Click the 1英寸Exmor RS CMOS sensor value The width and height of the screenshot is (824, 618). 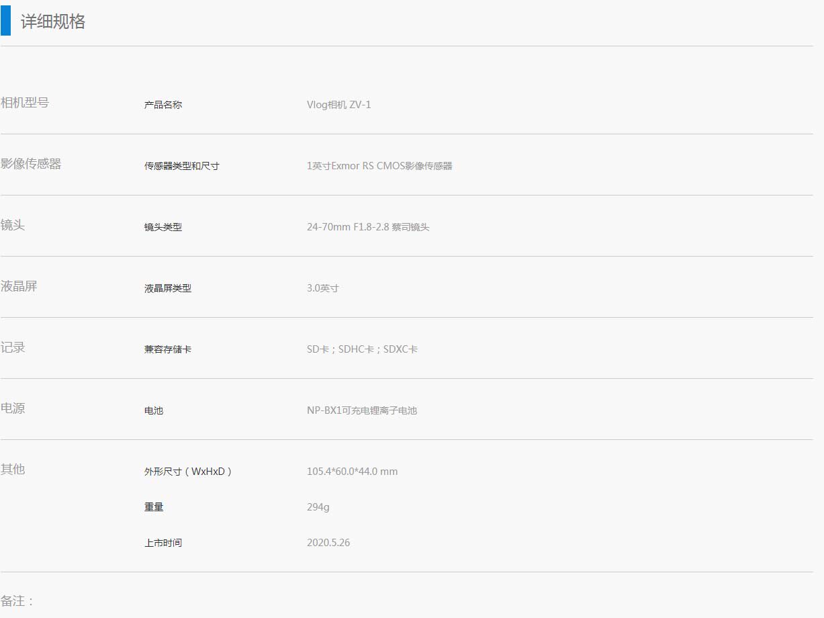(379, 166)
